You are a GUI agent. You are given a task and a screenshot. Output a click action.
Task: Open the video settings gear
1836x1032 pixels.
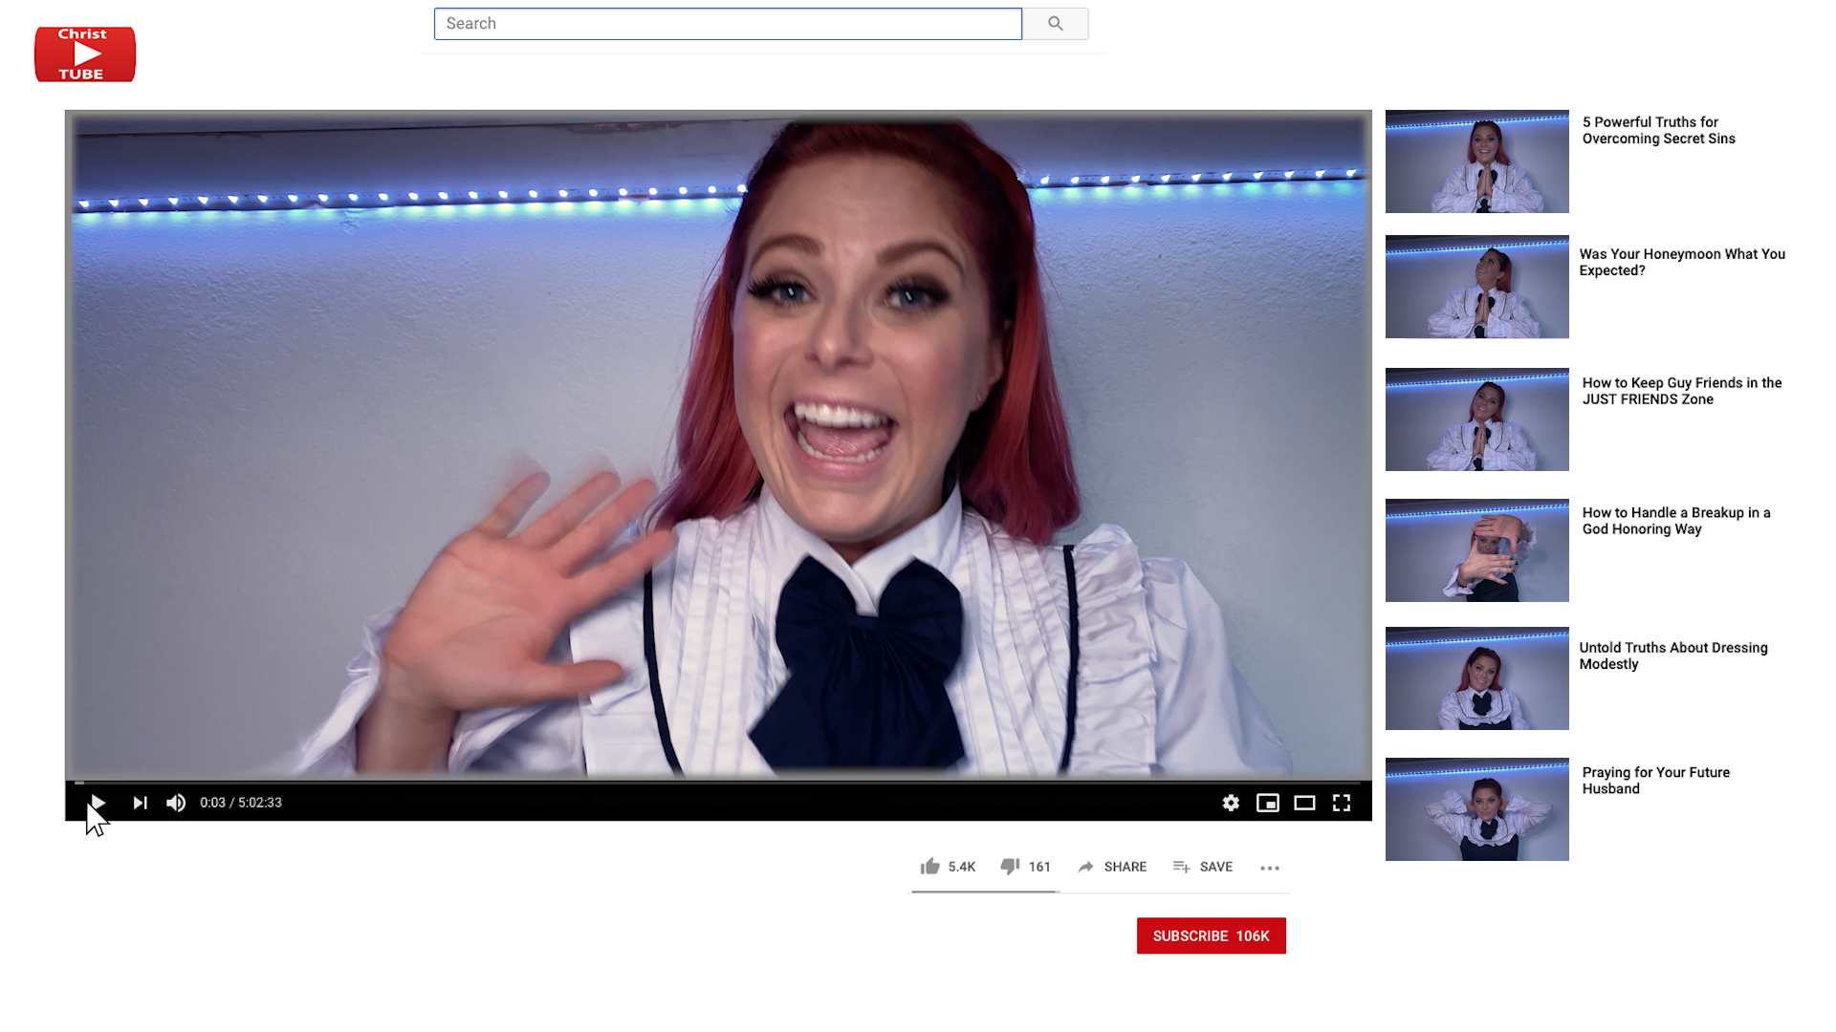pyautogui.click(x=1231, y=803)
